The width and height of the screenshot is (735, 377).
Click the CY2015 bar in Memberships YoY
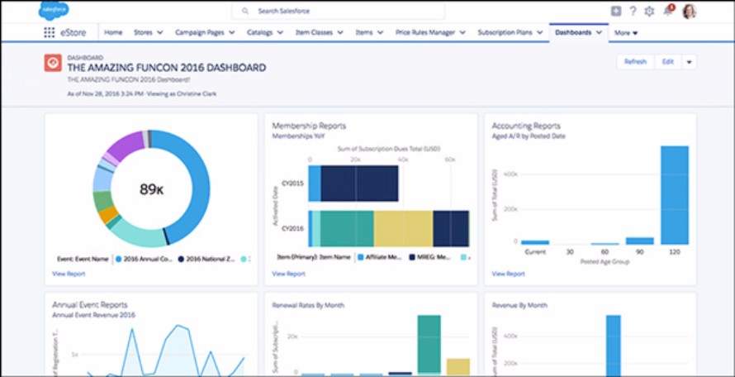[x=353, y=184]
